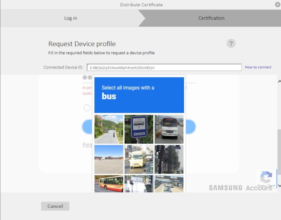
Task: Click the blue button's rounded right end
Action: [190, 127]
